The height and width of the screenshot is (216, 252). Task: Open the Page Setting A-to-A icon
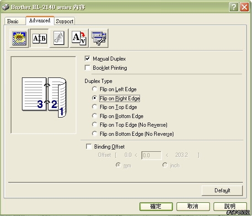point(79,38)
